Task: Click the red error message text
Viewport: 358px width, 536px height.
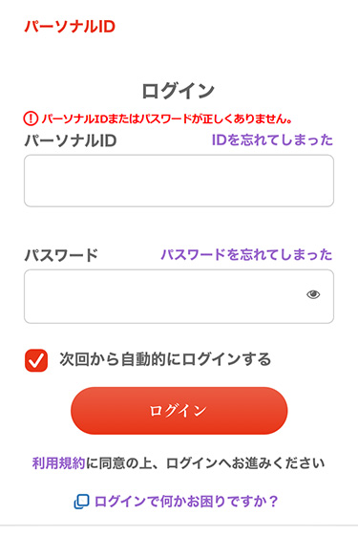Action: pyautogui.click(x=167, y=118)
